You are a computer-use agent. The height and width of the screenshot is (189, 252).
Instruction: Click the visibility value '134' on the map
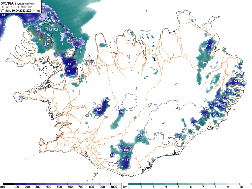point(99,110)
